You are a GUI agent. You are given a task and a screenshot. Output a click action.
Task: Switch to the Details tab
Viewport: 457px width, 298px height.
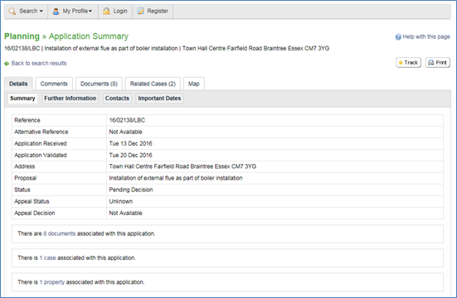click(18, 84)
